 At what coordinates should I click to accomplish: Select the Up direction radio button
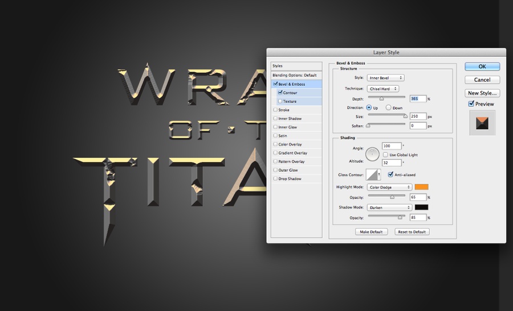point(369,107)
